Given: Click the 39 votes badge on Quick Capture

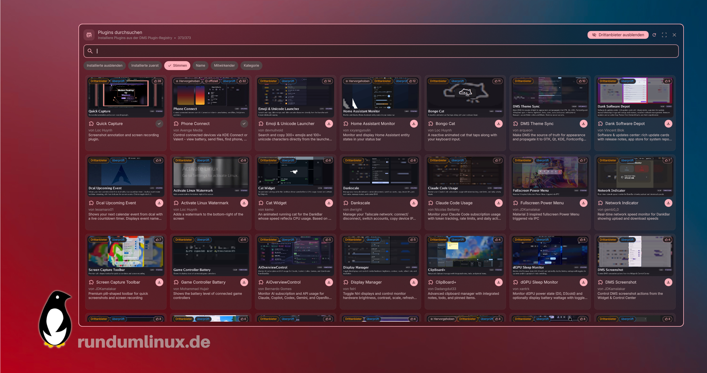Looking at the screenshot, I should [158, 81].
